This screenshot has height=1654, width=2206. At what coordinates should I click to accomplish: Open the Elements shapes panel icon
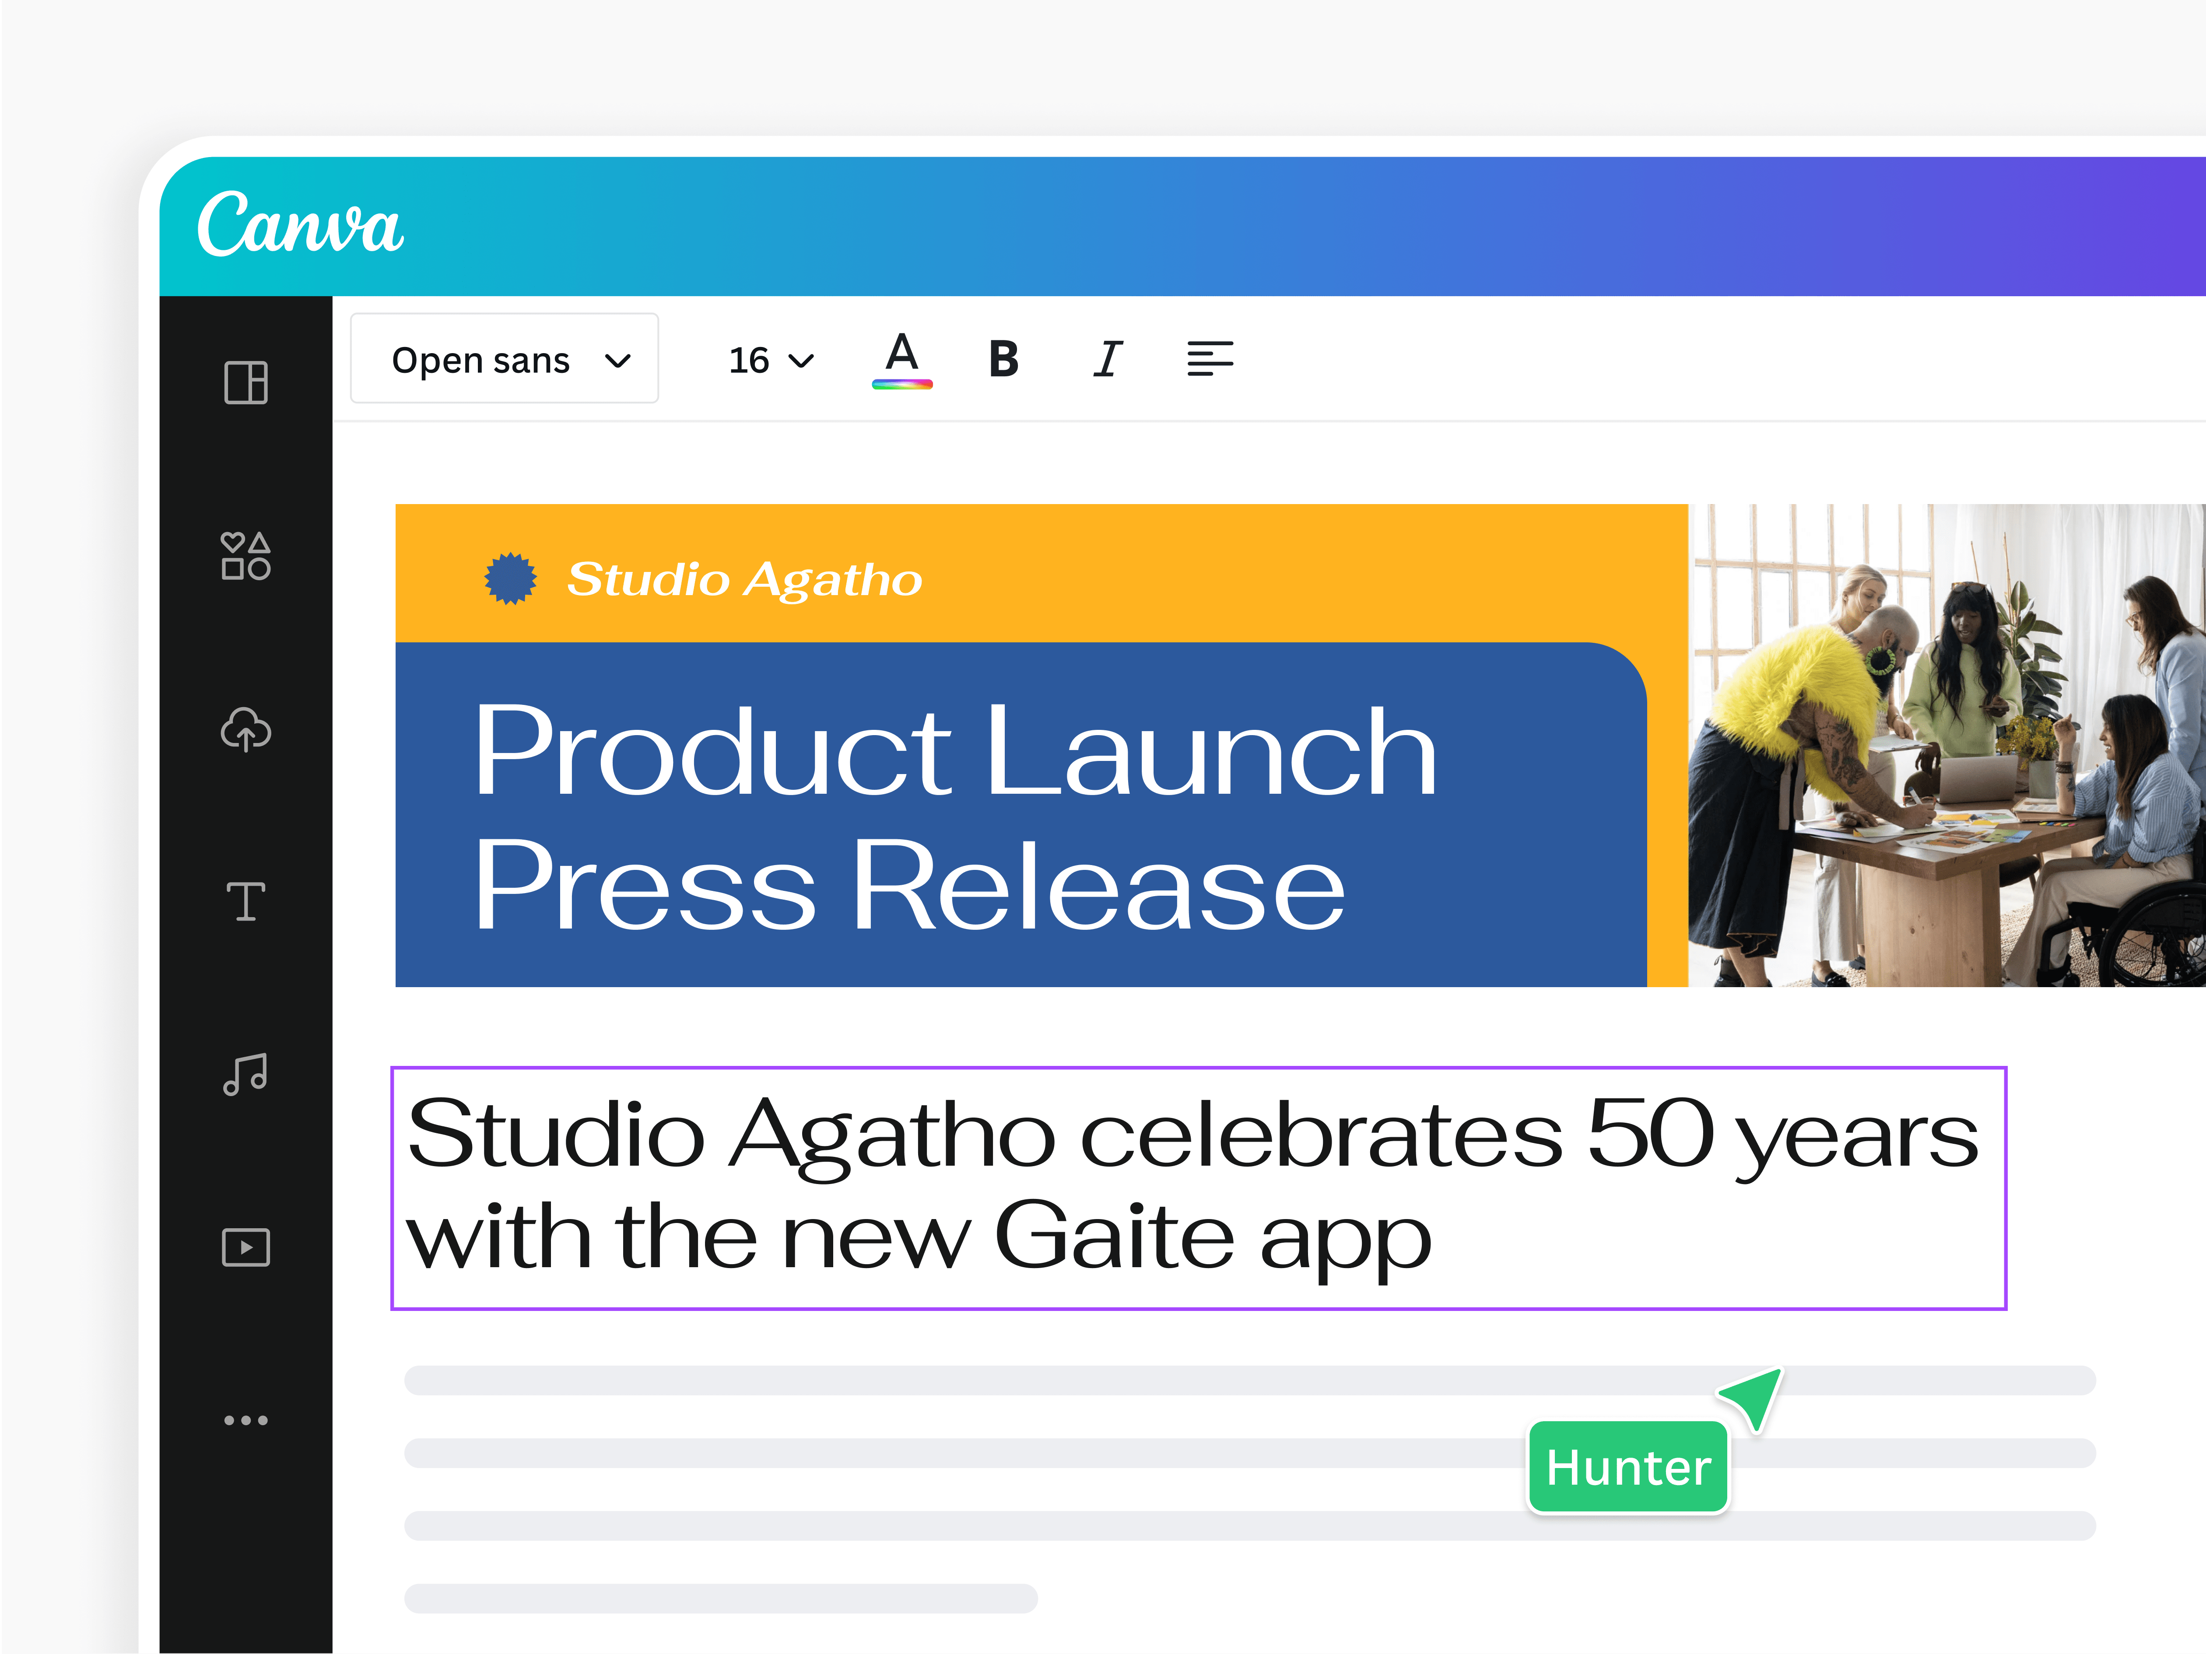click(246, 556)
